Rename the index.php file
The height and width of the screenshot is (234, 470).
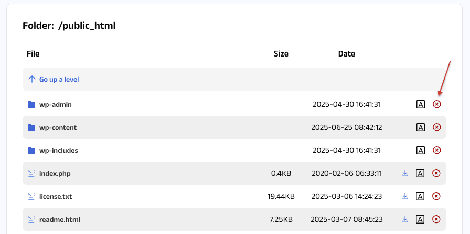tap(420, 173)
